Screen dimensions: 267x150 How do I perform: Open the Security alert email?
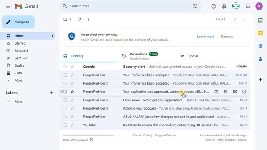(x=155, y=67)
